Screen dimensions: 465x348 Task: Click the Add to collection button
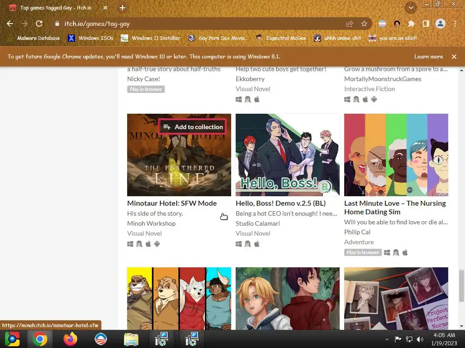pos(193,127)
